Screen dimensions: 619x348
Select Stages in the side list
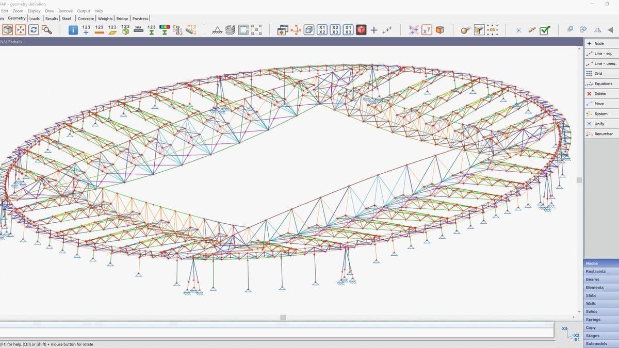[601, 336]
